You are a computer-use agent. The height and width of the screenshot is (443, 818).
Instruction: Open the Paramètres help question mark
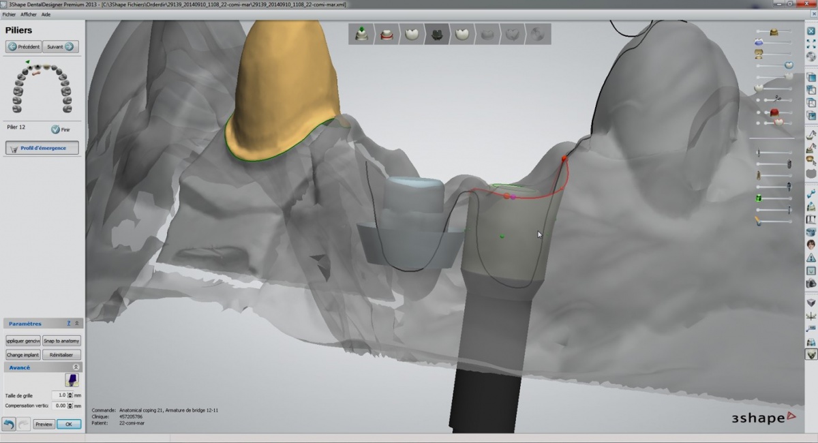pos(69,324)
